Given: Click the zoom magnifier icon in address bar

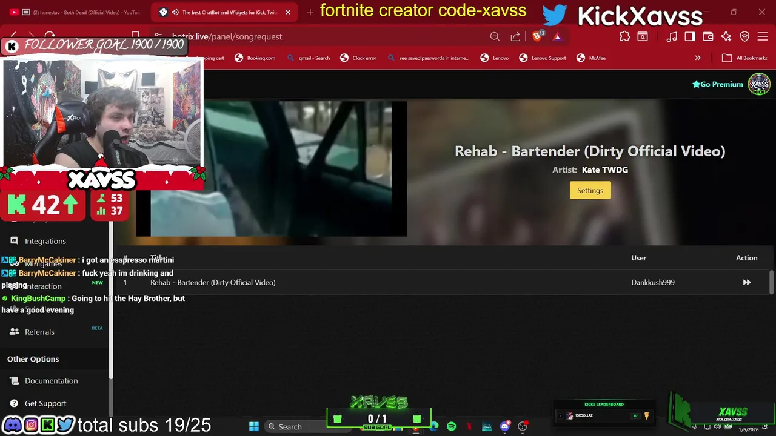Looking at the screenshot, I should pyautogui.click(x=495, y=36).
